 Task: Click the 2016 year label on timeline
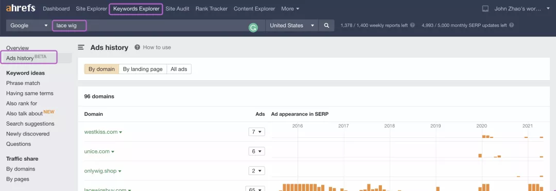298,126
